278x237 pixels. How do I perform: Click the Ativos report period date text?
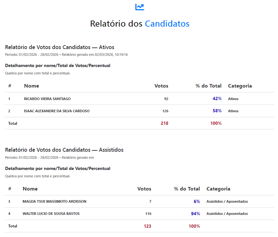[32, 55]
